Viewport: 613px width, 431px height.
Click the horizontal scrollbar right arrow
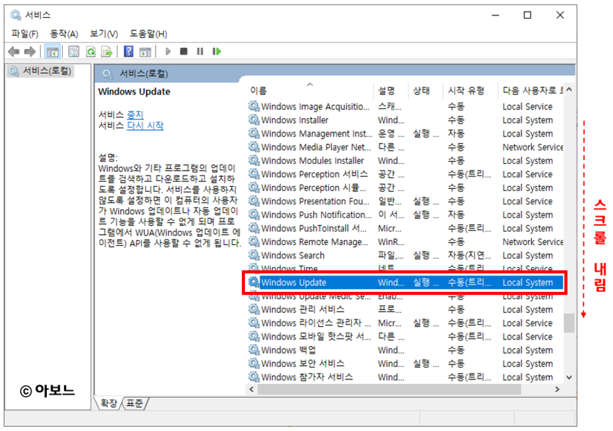click(x=557, y=389)
